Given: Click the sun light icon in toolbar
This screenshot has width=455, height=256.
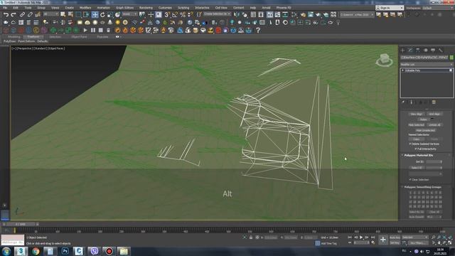Looking at the screenshot, I should pyautogui.click(x=117, y=22).
